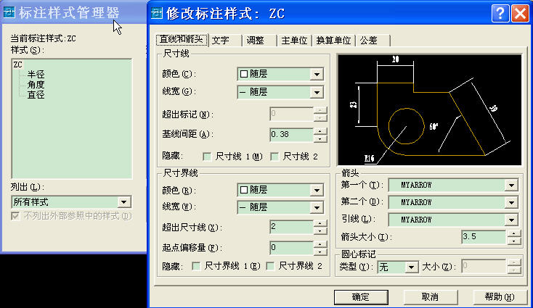This screenshot has height=308, width=533.
Task: Click 尺寸线 color swatch box
Action: tap(244, 74)
